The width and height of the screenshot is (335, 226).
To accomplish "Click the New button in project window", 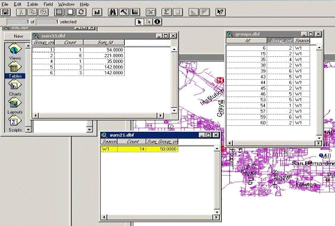I will click(18, 37).
